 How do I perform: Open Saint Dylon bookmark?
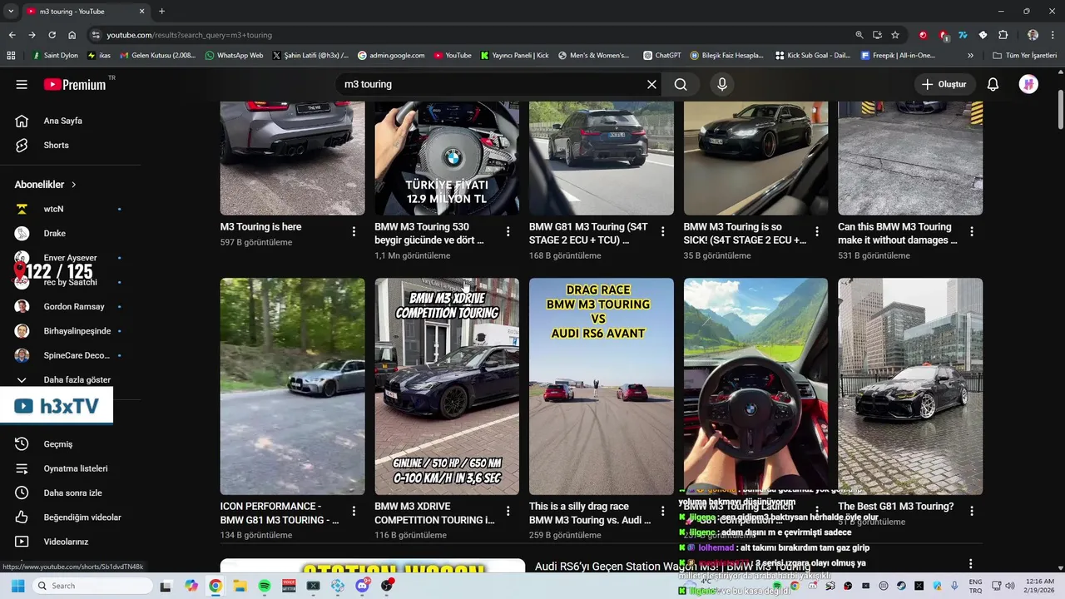point(55,56)
